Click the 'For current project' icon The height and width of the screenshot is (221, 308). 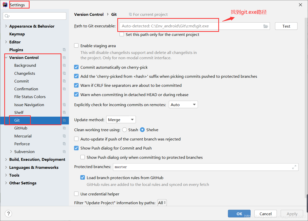pos(130,15)
